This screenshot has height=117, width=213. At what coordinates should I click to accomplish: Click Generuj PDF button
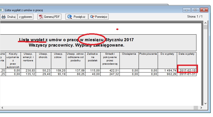(49, 17)
